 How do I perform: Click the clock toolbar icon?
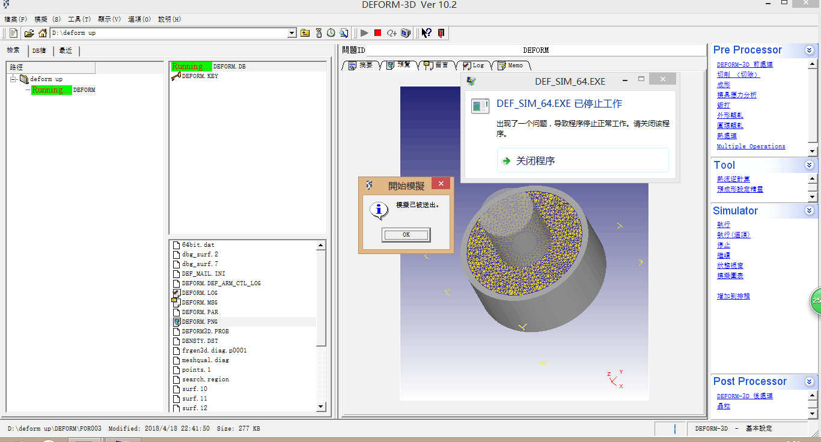331,33
